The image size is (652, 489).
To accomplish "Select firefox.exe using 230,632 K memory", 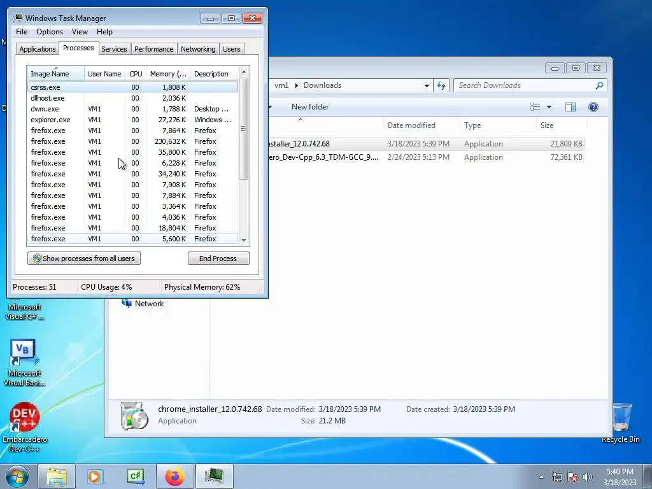I will coord(132,141).
